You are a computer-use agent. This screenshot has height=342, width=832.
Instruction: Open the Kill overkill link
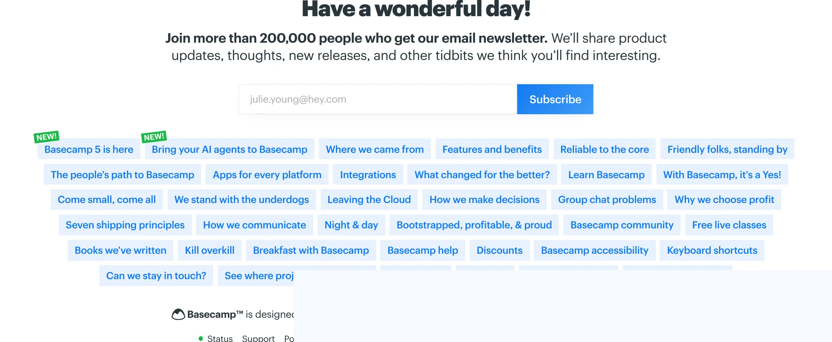(x=210, y=250)
